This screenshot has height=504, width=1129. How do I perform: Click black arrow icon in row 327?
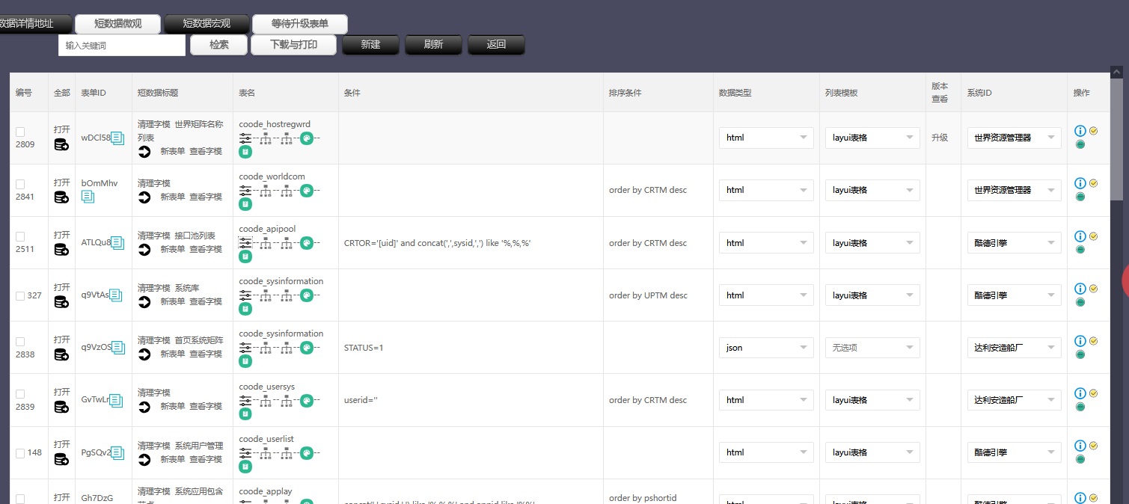[144, 301]
